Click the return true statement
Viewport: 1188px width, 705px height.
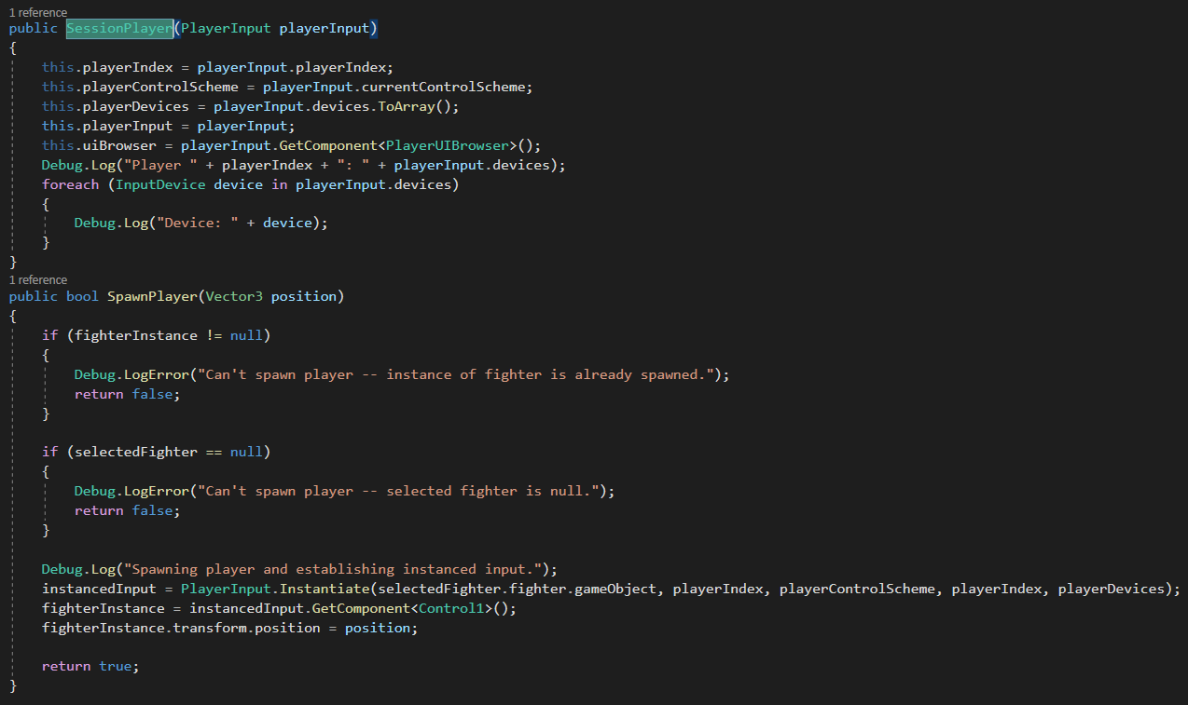click(x=89, y=665)
